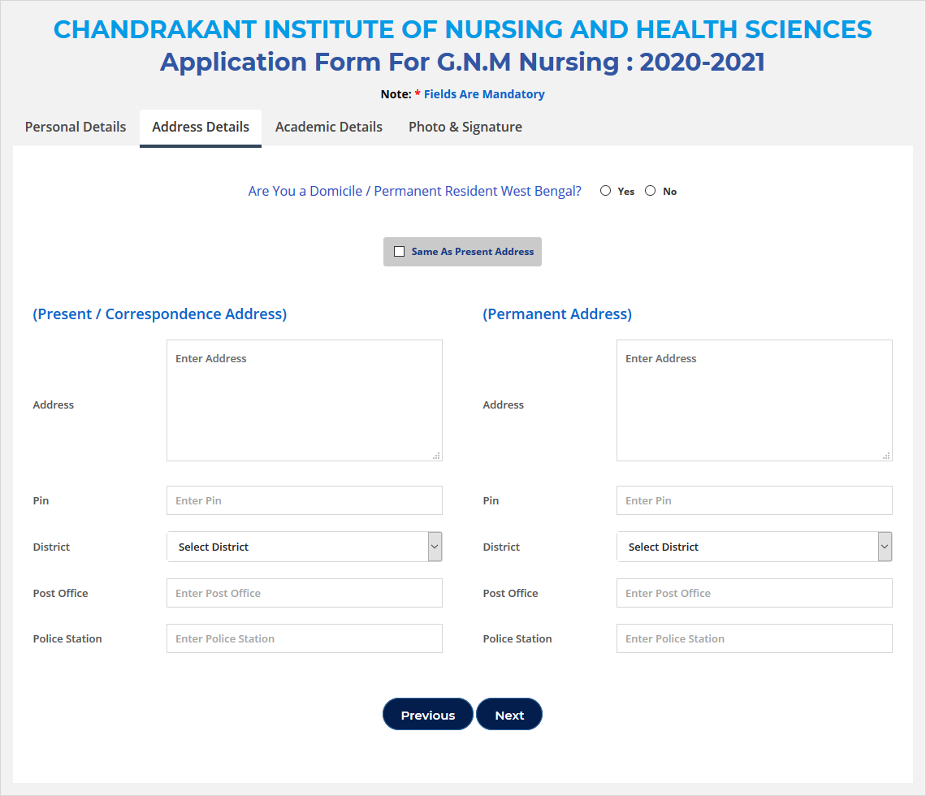Click permanent address Police Station field
The image size is (926, 796).
click(x=754, y=638)
